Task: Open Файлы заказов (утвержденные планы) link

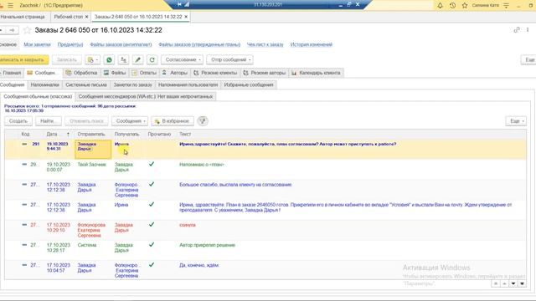Action: [199, 44]
